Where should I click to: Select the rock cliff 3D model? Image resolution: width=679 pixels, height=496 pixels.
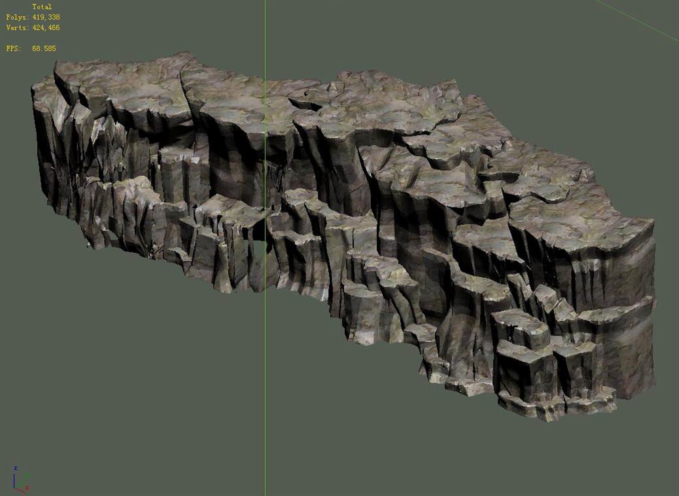[x=344, y=236]
